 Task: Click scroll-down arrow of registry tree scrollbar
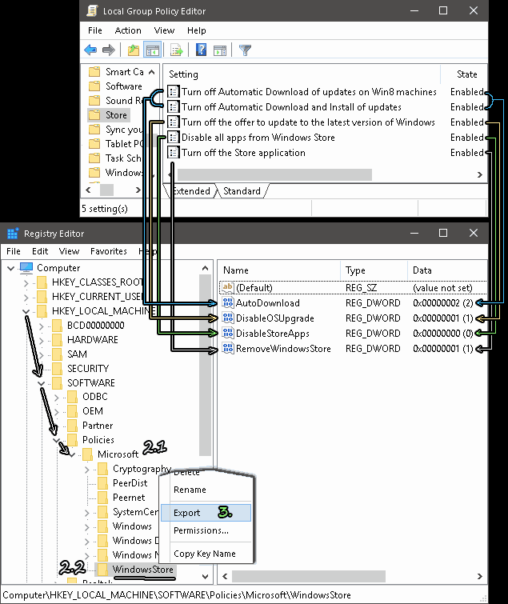point(206,576)
